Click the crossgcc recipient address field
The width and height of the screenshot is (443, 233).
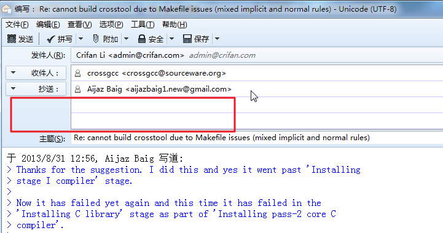[x=257, y=73]
